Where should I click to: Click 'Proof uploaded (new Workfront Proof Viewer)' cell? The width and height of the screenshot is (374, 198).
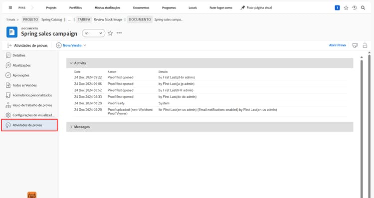pyautogui.click(x=130, y=111)
